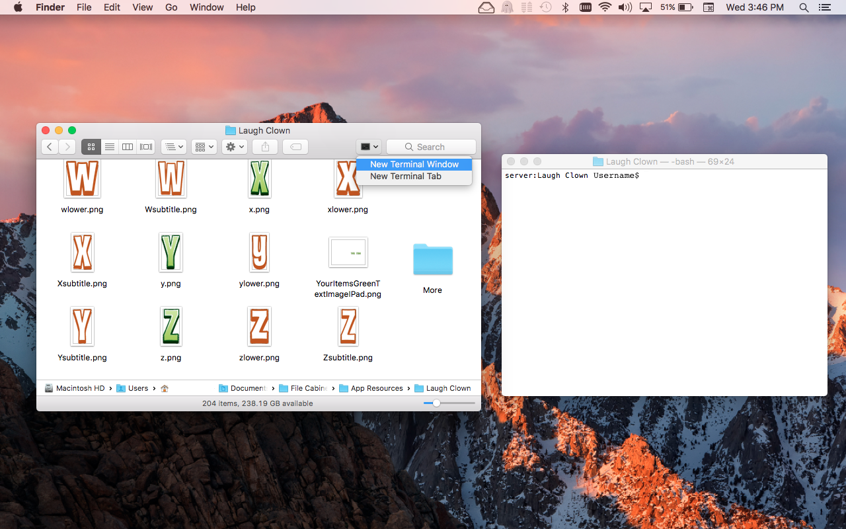Click the Terminal window title folder icon
Screen dimensions: 846x529
tap(598, 161)
